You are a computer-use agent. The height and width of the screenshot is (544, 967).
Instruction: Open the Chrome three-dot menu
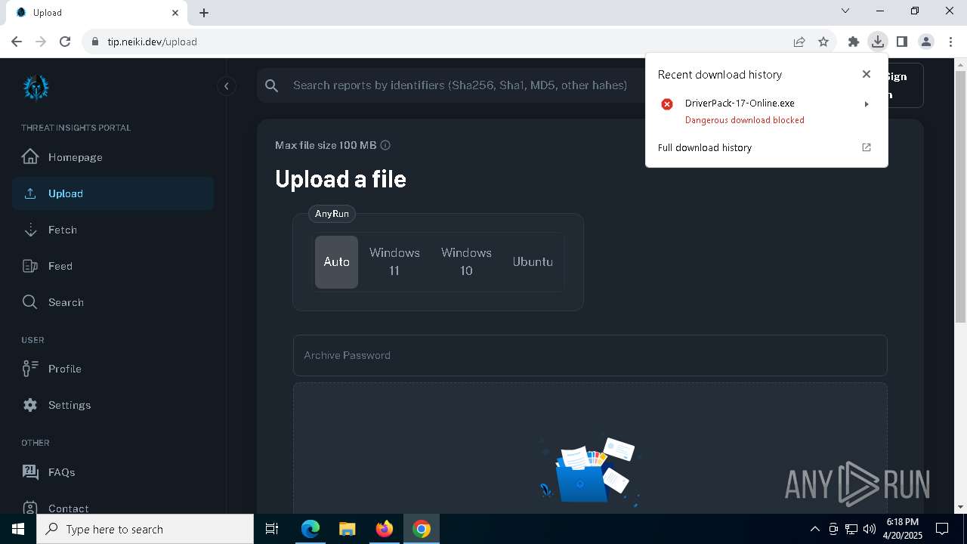point(950,42)
